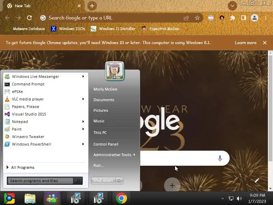Click the Chrome reload button
Screen dimensions: 273x205
[29, 18]
